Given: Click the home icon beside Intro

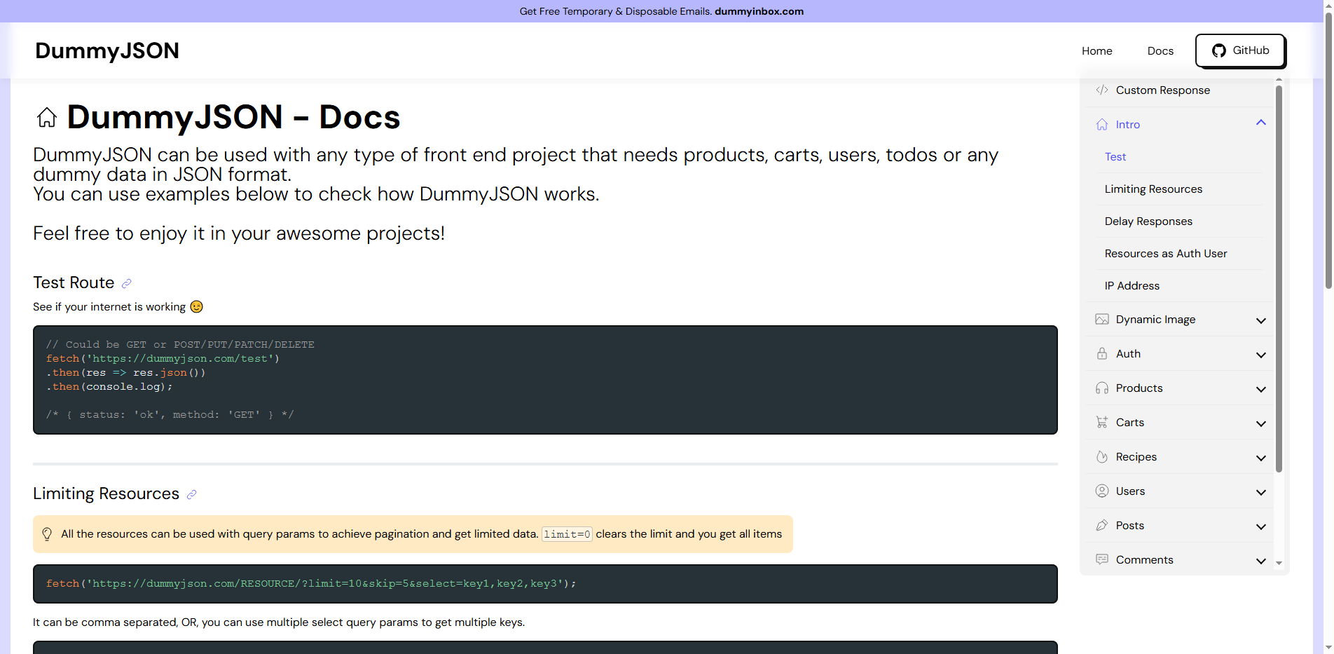Looking at the screenshot, I should point(1102,124).
